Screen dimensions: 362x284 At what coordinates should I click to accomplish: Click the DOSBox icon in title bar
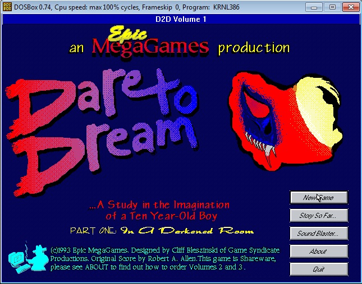click(7, 7)
